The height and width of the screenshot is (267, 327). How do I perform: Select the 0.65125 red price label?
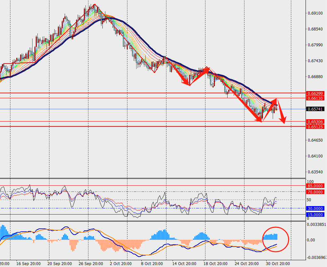(x=315, y=127)
